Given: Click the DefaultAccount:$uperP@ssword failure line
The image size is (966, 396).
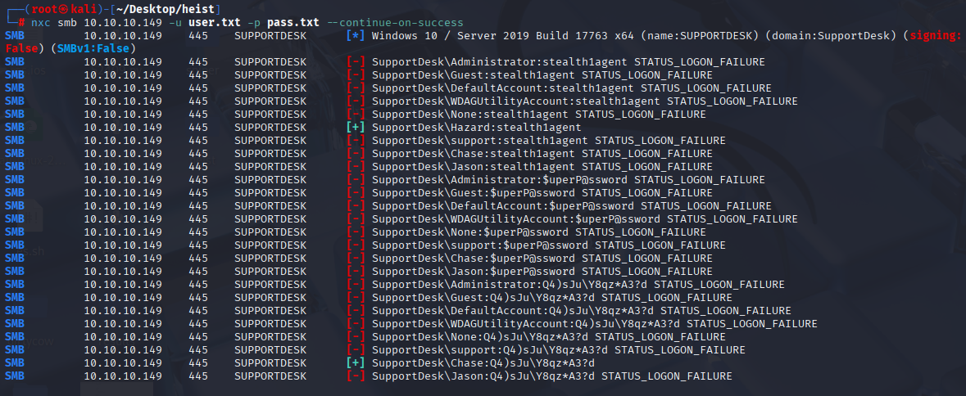Looking at the screenshot, I should tap(571, 206).
